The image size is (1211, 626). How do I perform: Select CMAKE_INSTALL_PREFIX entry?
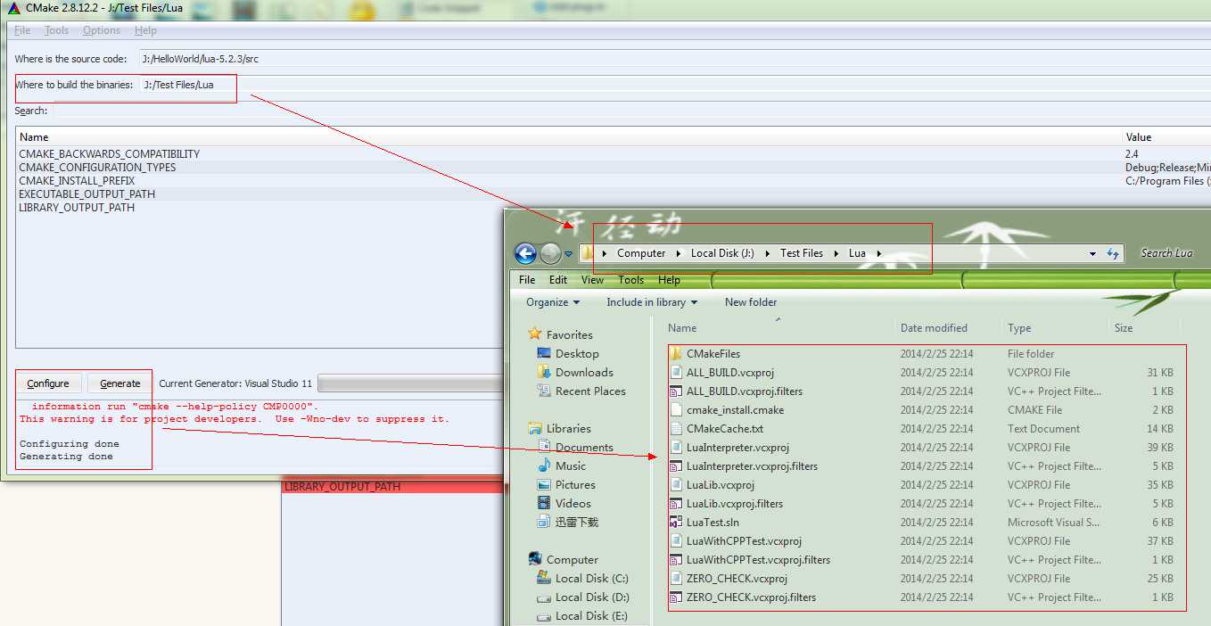[x=77, y=181]
